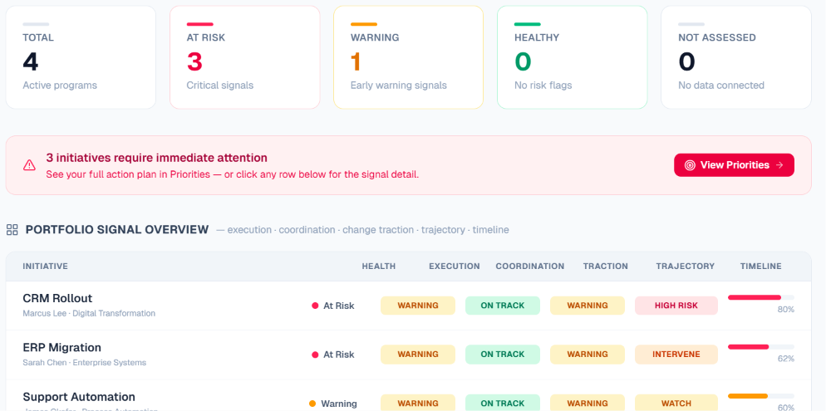Click CRM Rollout coordination ON TRACK badge
826x411 pixels.
pyautogui.click(x=503, y=306)
